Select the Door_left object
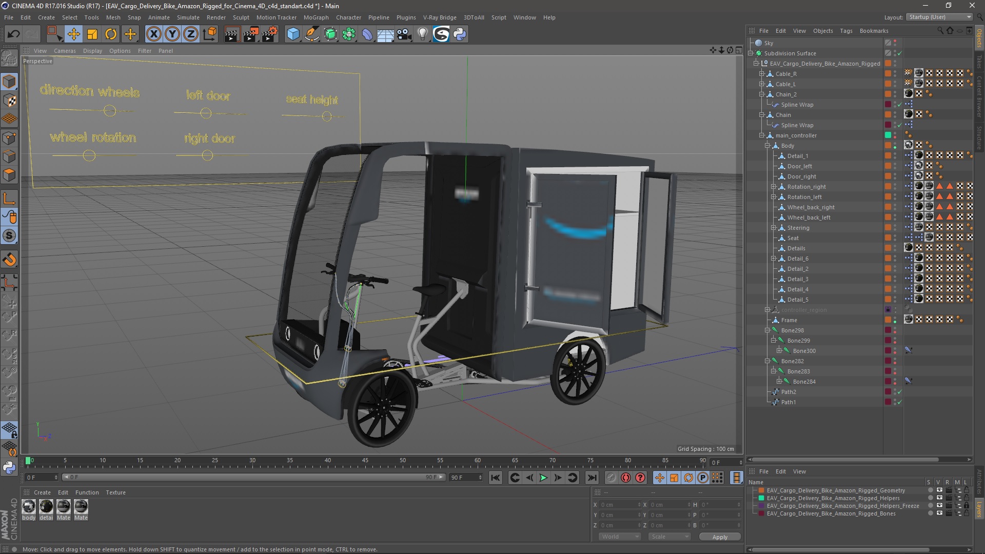Viewport: 985px width, 554px height. [799, 166]
